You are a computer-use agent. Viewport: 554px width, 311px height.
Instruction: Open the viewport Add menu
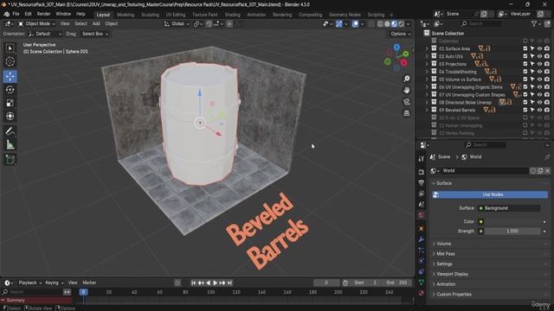click(x=96, y=23)
